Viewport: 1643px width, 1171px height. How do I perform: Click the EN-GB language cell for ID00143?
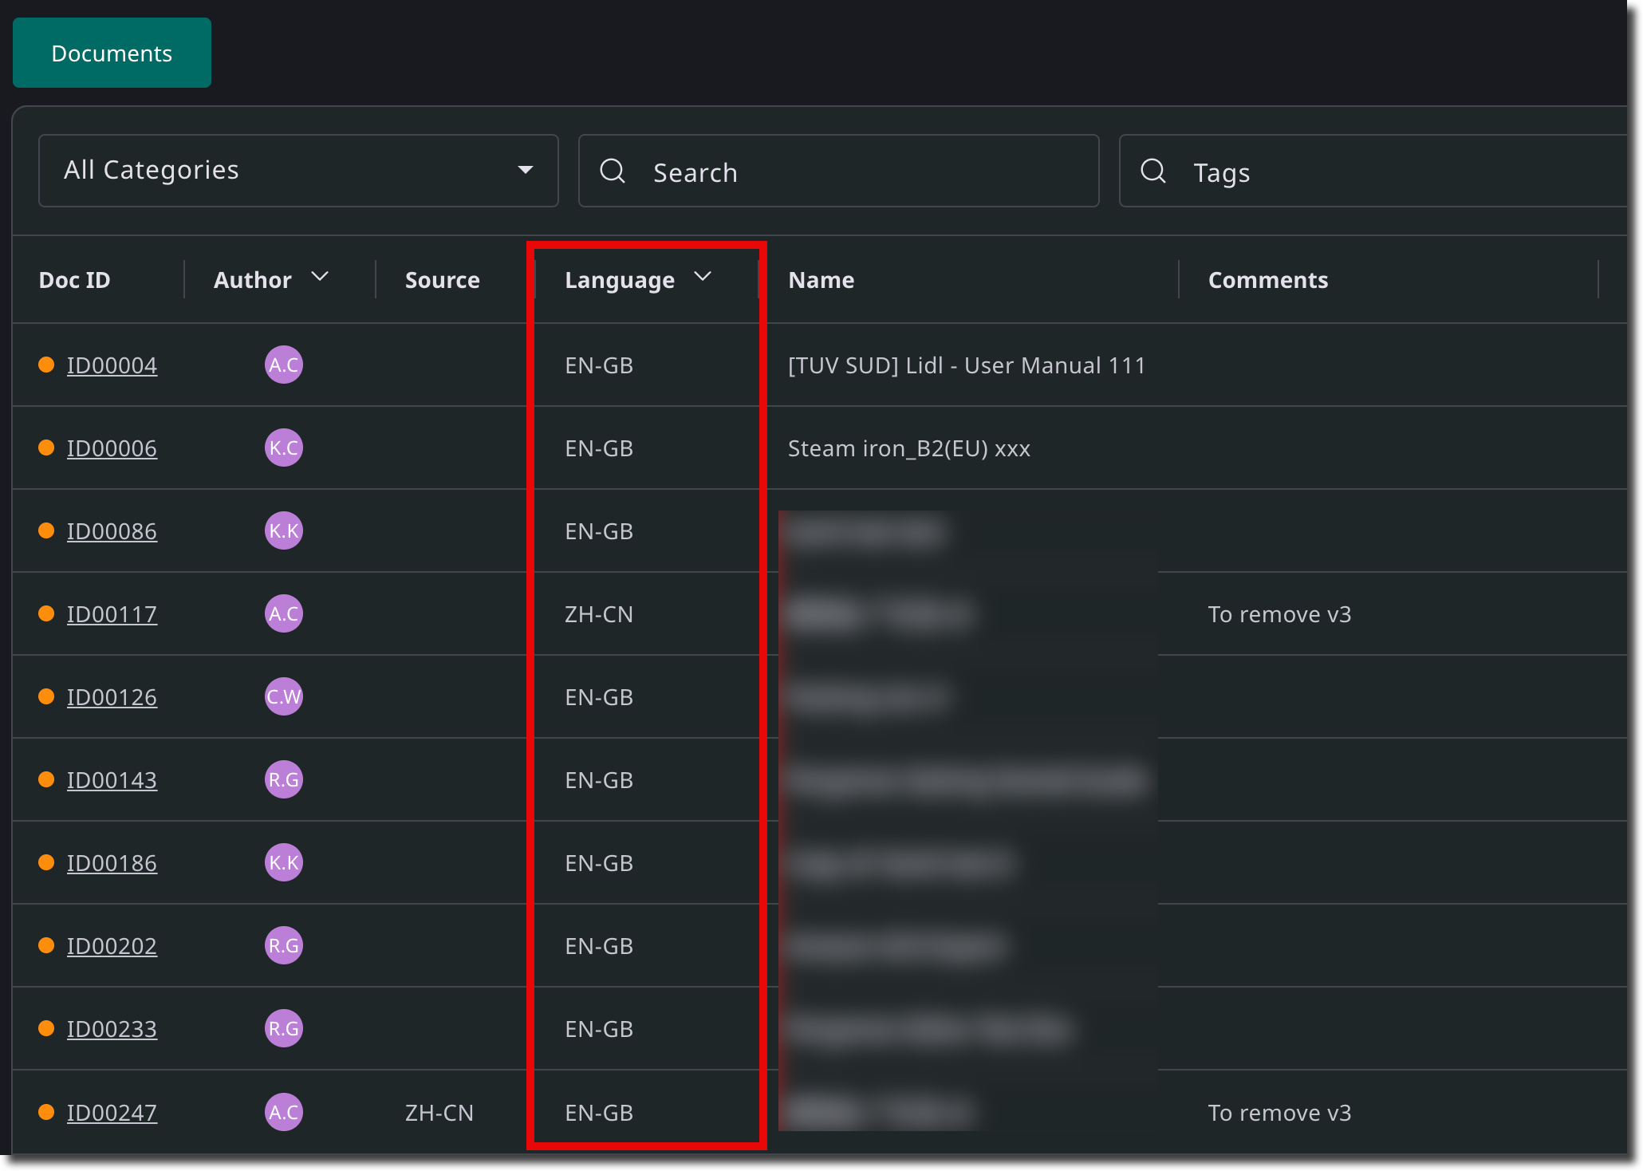tap(599, 780)
